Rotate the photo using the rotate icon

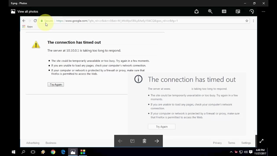click(x=252, y=11)
